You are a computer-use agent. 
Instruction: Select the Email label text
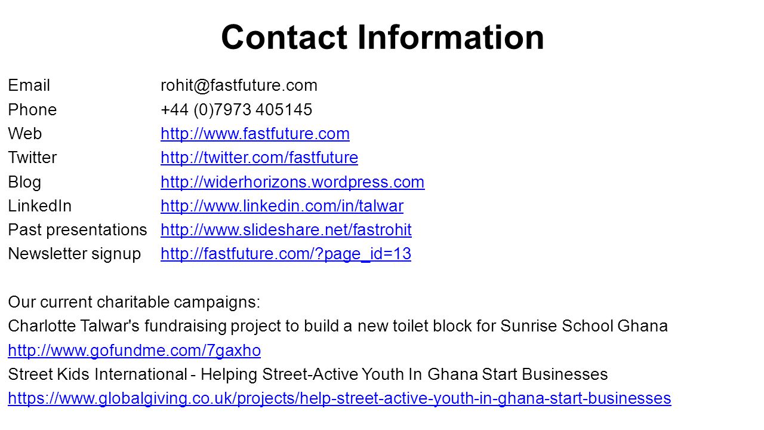[x=29, y=86]
